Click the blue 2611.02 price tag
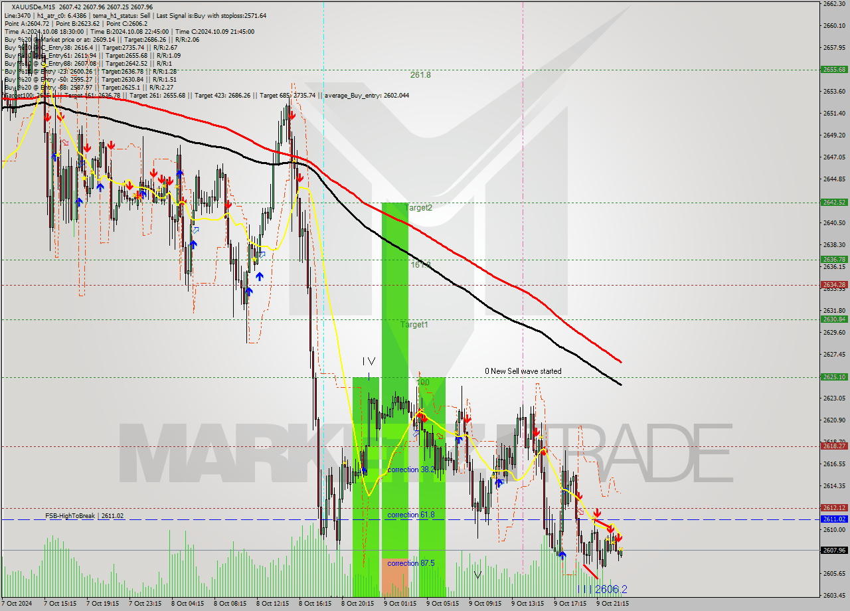Image resolution: width=850 pixels, height=611 pixels. click(834, 519)
